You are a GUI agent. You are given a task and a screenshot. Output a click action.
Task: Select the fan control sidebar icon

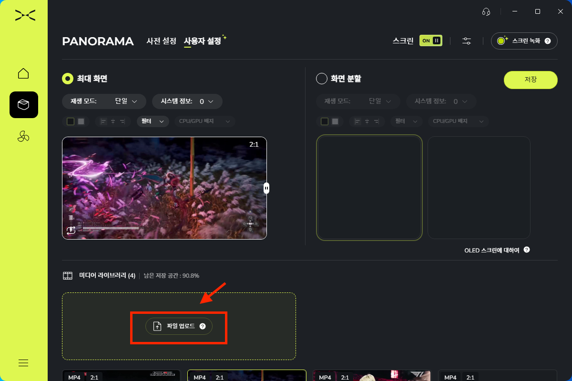(x=23, y=137)
